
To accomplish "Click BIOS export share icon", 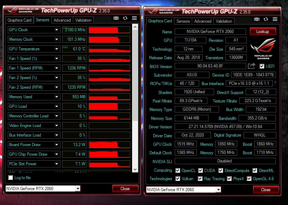I will coord(251,66).
